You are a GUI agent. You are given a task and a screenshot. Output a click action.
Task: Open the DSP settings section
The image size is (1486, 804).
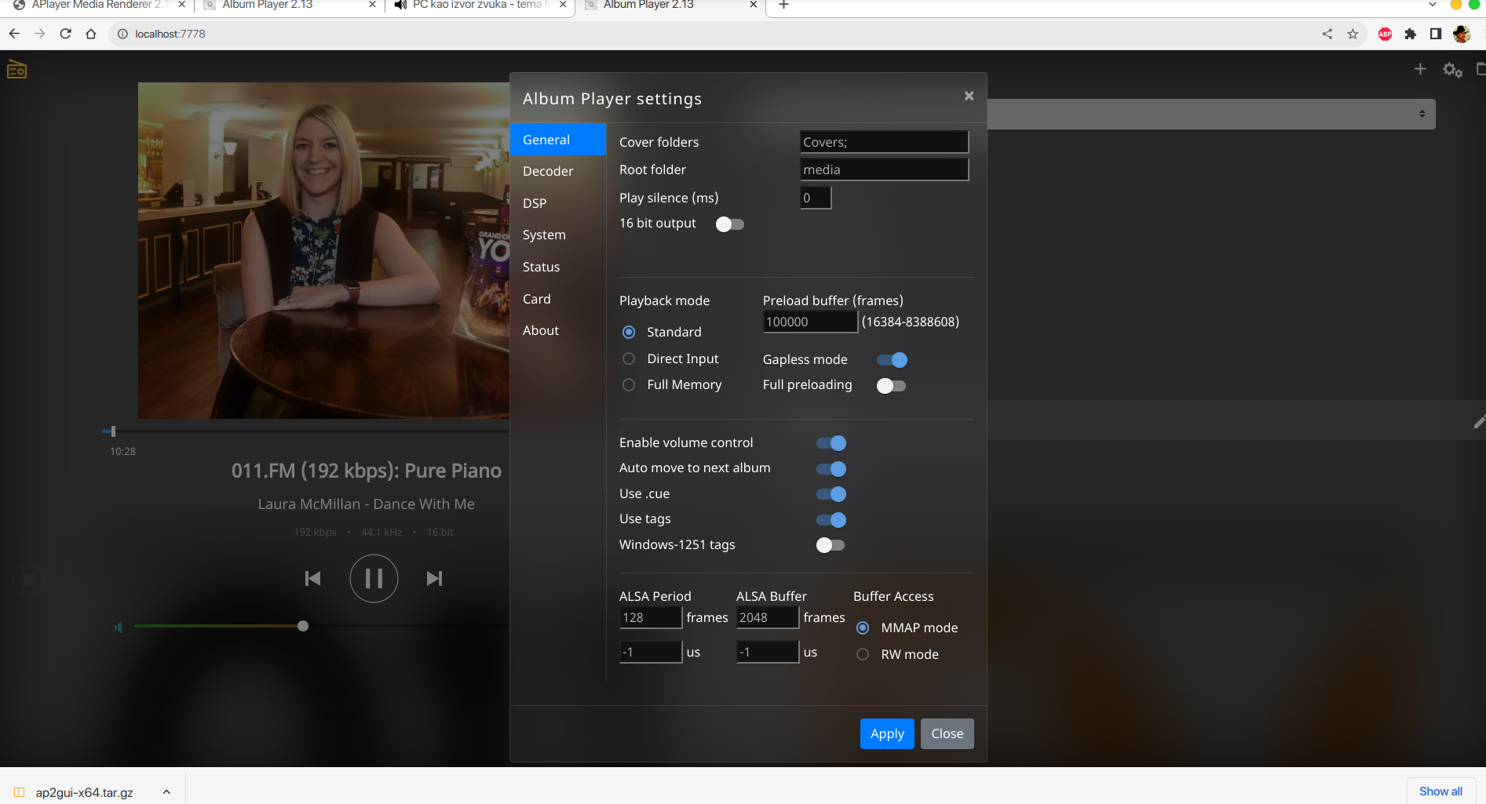pyautogui.click(x=558, y=203)
